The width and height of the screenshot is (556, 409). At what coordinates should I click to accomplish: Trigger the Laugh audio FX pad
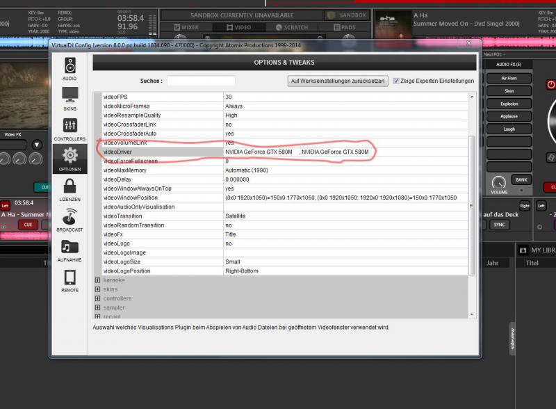click(509, 129)
